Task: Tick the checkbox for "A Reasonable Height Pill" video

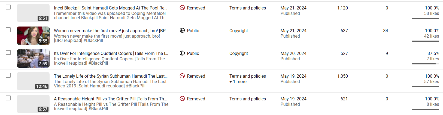Action: tap(8, 98)
